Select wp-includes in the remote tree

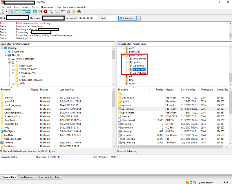(x=139, y=73)
